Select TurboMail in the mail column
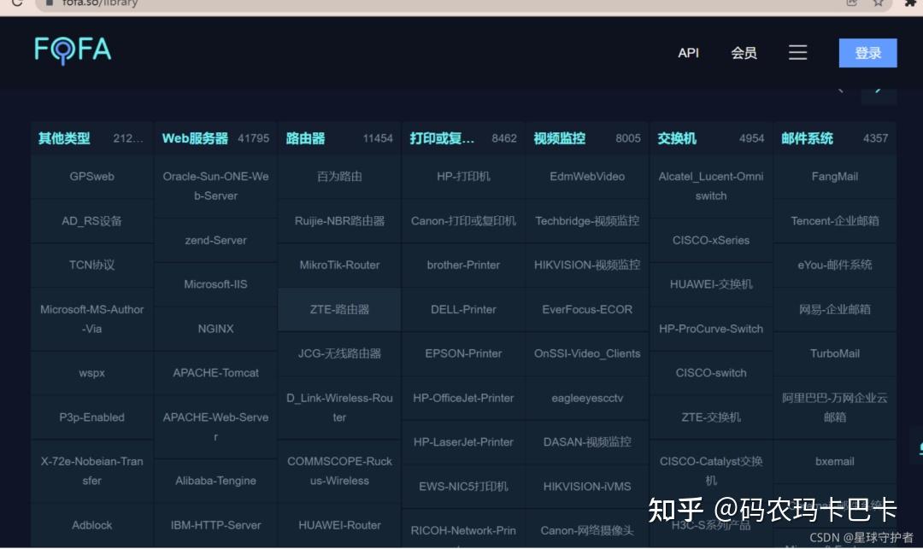Screen dimensions: 923x549 tap(834, 353)
